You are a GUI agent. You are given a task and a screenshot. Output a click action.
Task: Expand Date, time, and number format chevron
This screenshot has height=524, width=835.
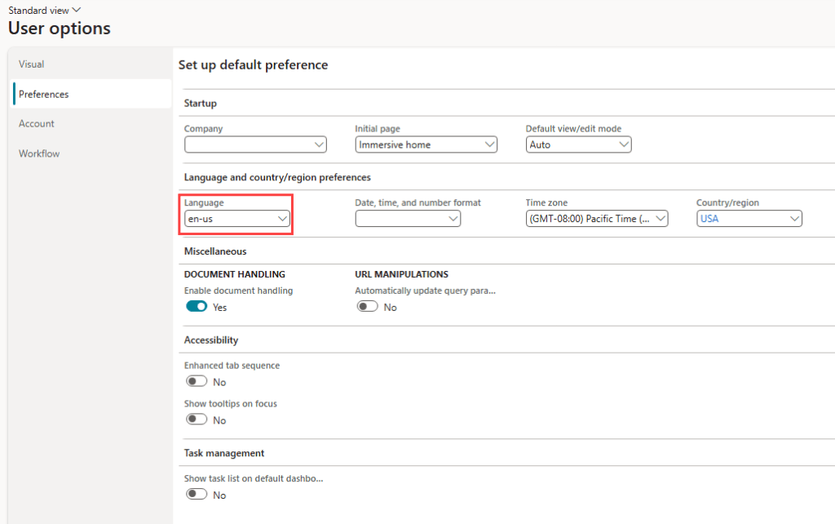453,219
